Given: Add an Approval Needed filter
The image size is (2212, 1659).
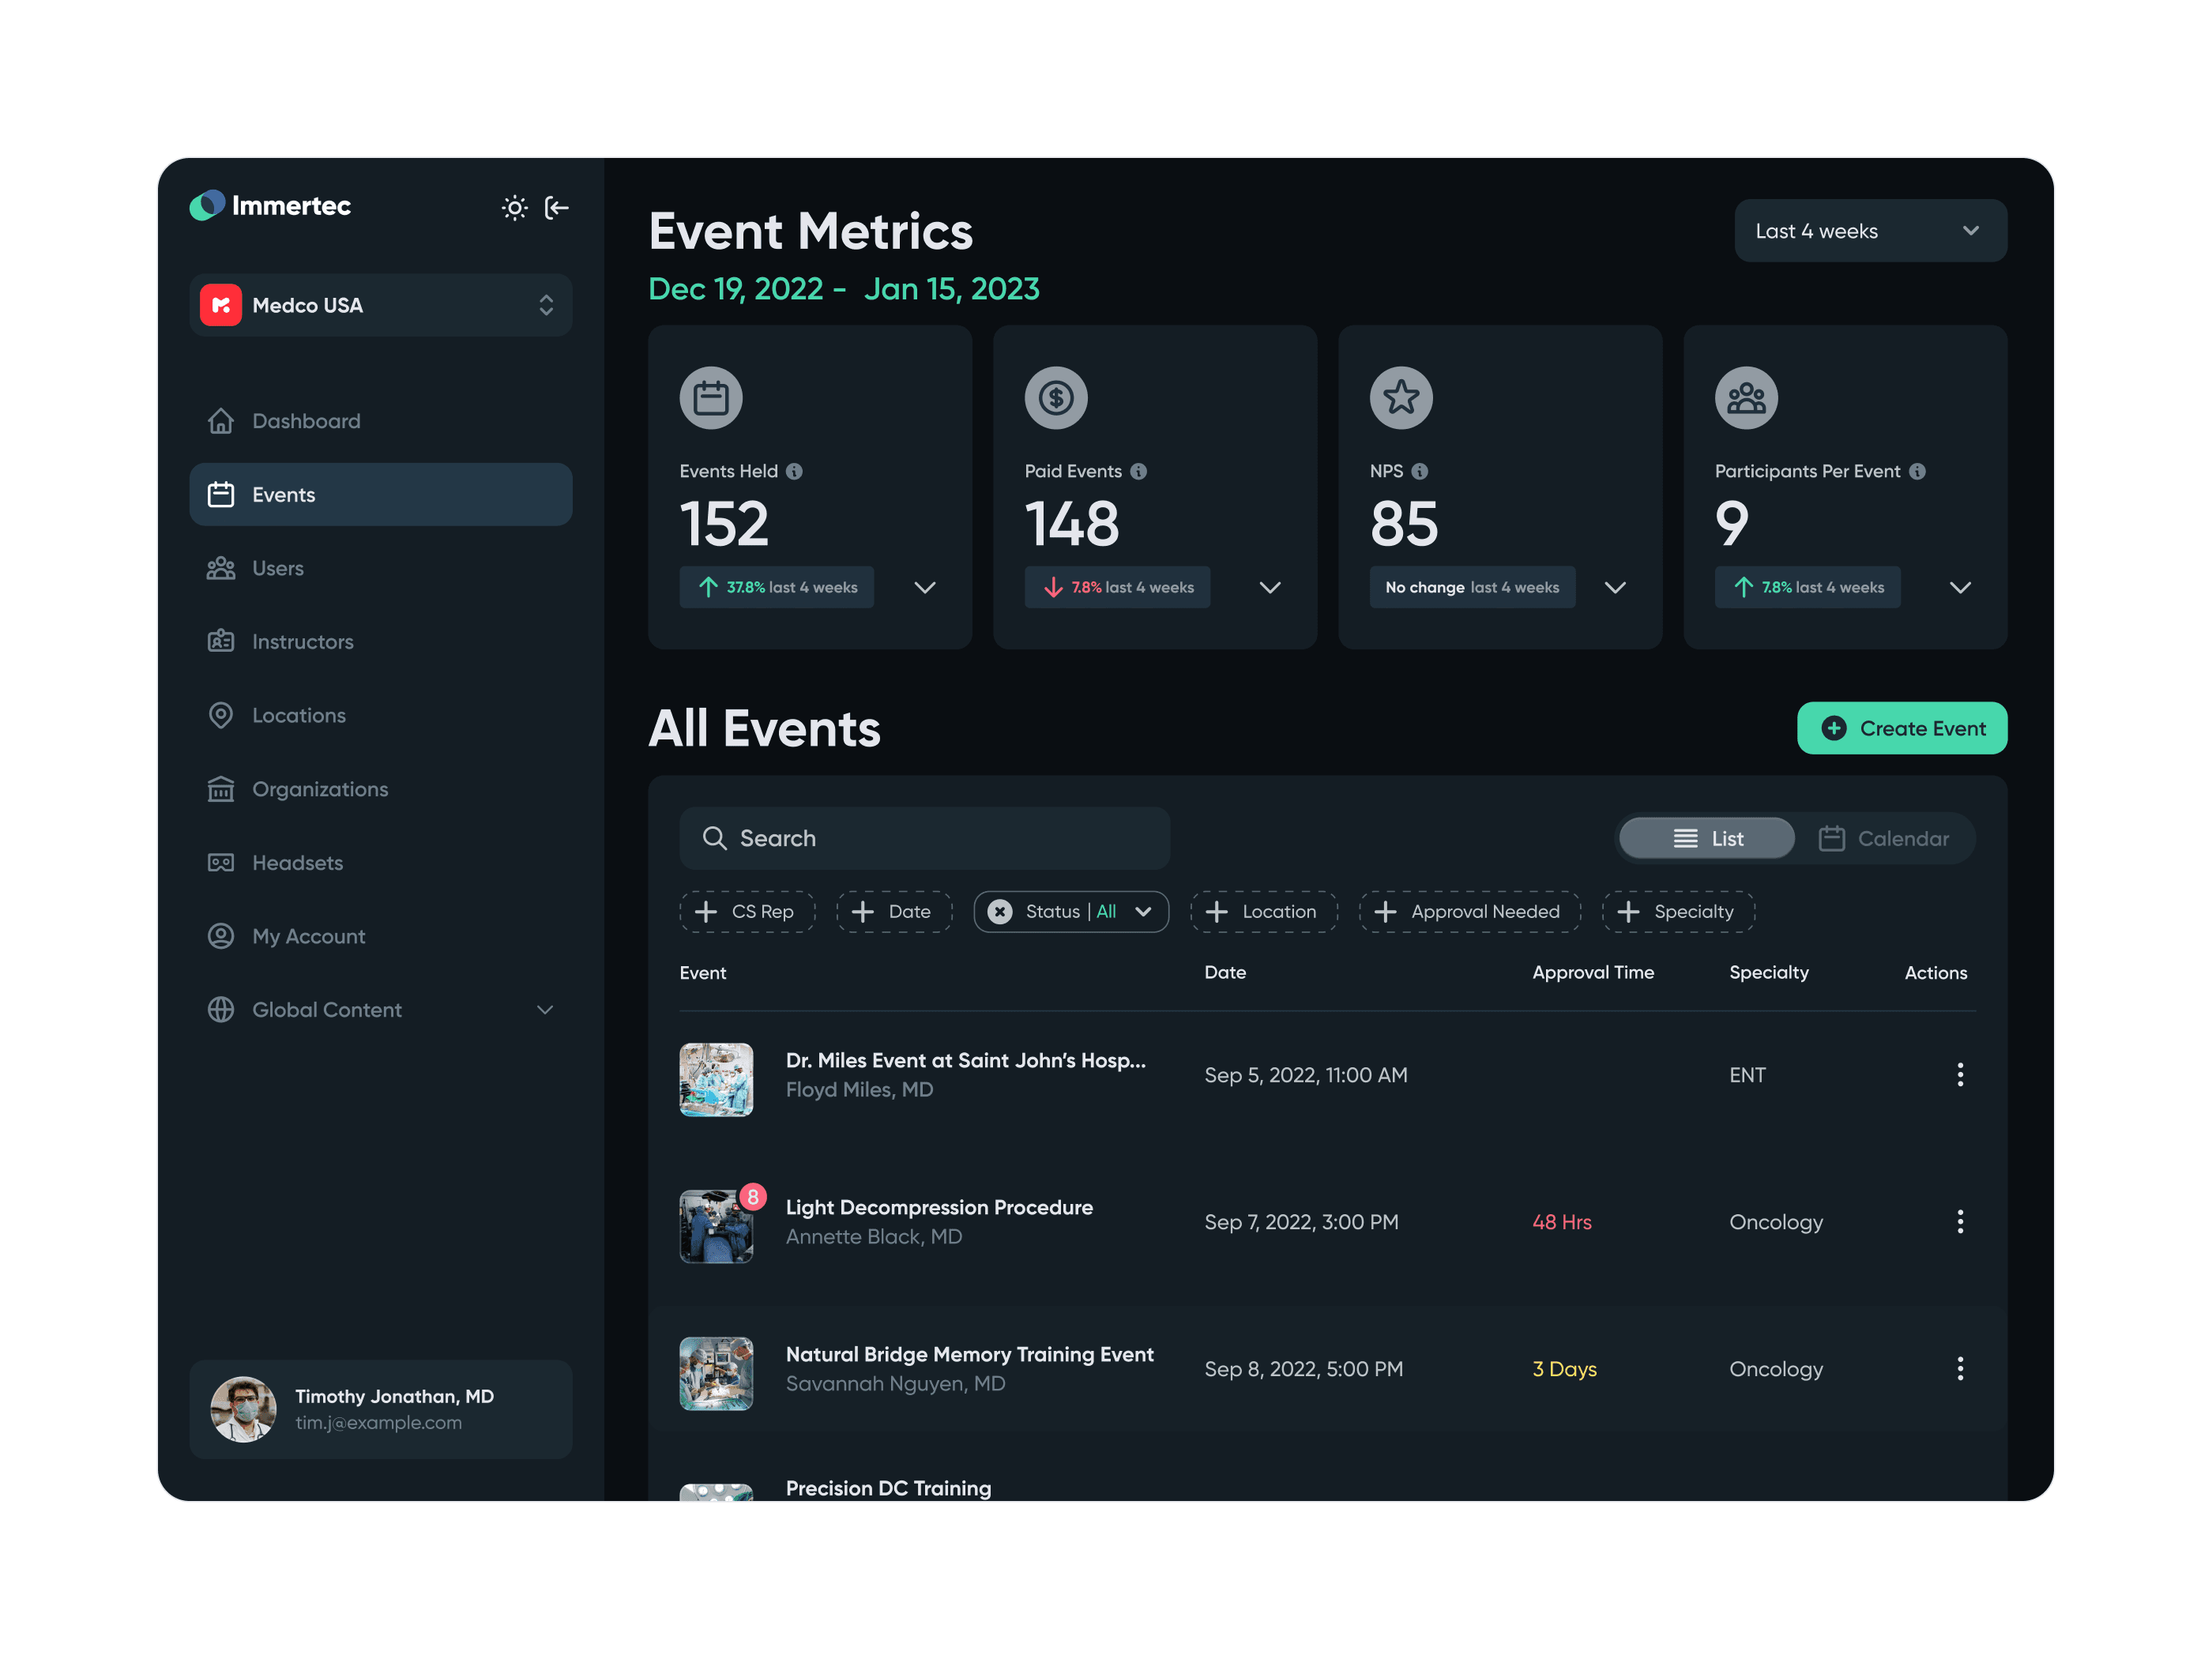Looking at the screenshot, I should click(1470, 911).
